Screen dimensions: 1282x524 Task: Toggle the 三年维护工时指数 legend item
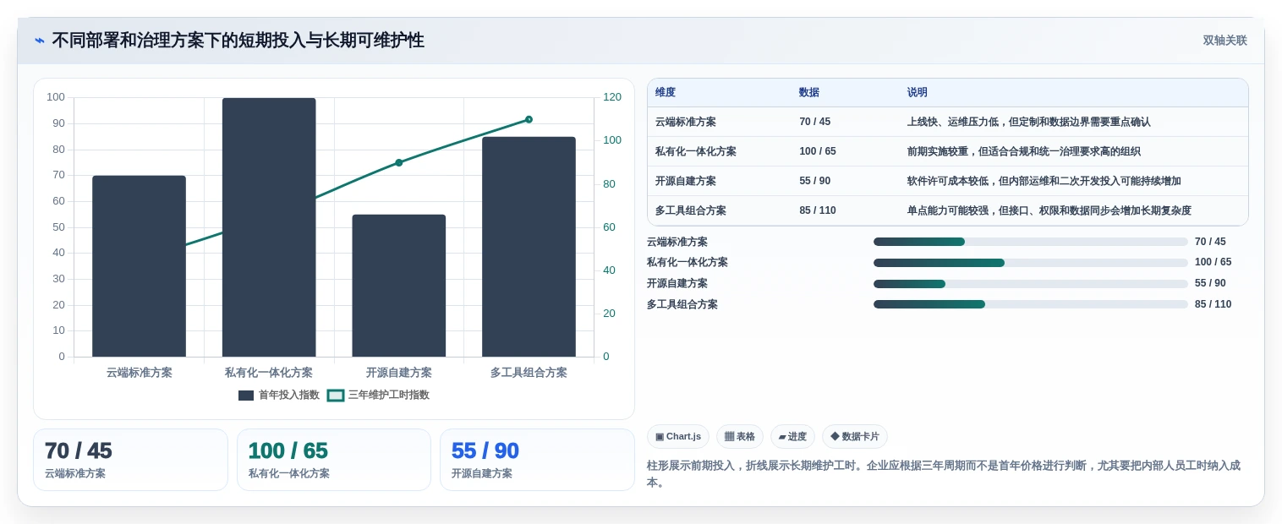pos(378,395)
